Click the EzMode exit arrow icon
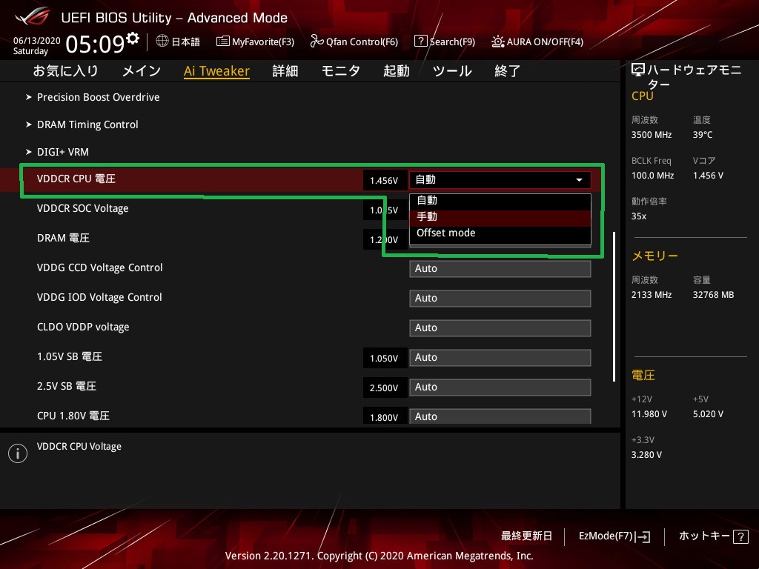 [x=644, y=536]
